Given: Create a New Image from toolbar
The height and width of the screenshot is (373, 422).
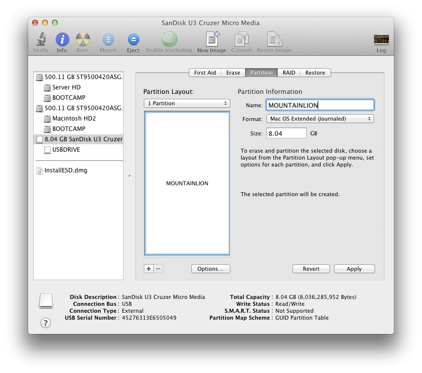Looking at the screenshot, I should click(211, 40).
